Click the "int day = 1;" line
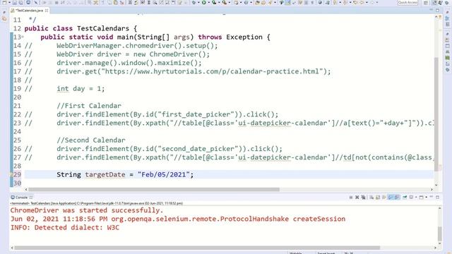This screenshot has width=452, height=254. point(81,89)
